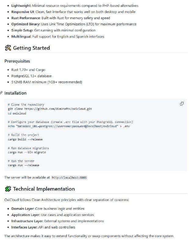
Task: Open the Getting Started heading
Action: click(x=31, y=48)
